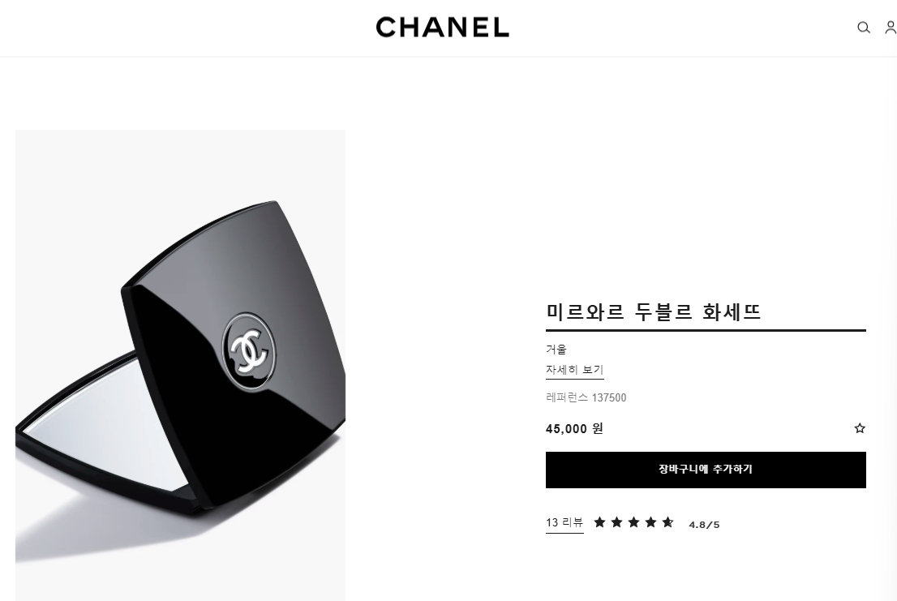This screenshot has width=897, height=601.
Task: Open the 13 리뷰 reviews link
Action: point(564,522)
